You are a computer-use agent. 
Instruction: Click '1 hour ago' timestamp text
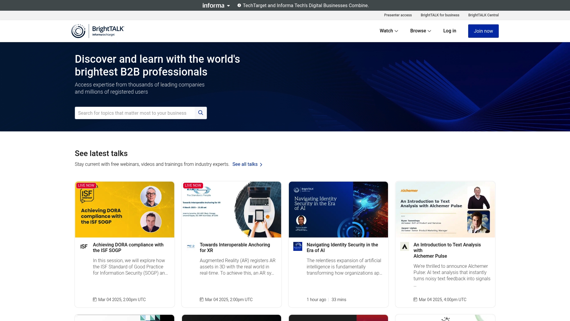point(316,300)
